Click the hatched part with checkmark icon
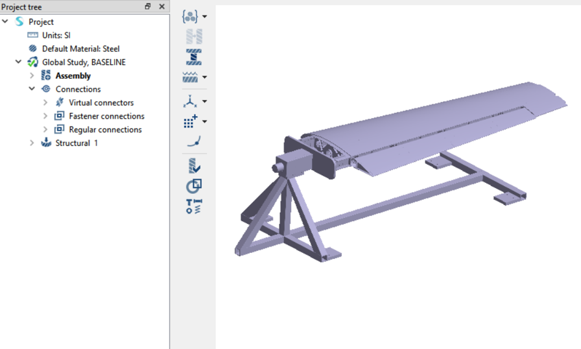This screenshot has height=349, width=581. pos(193,166)
